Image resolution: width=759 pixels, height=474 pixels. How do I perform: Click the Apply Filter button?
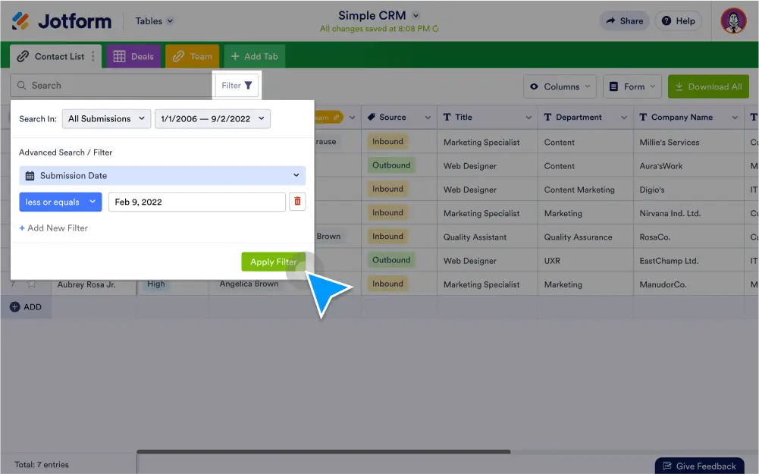click(x=273, y=262)
